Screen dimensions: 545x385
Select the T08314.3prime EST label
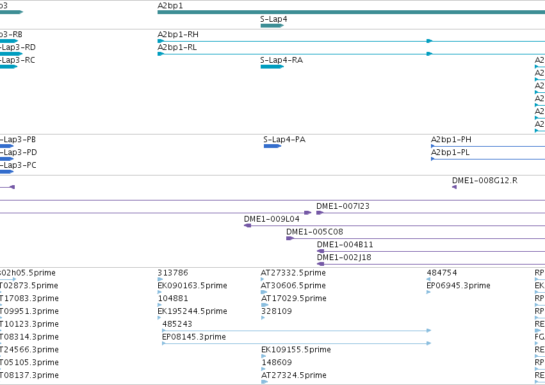point(29,337)
